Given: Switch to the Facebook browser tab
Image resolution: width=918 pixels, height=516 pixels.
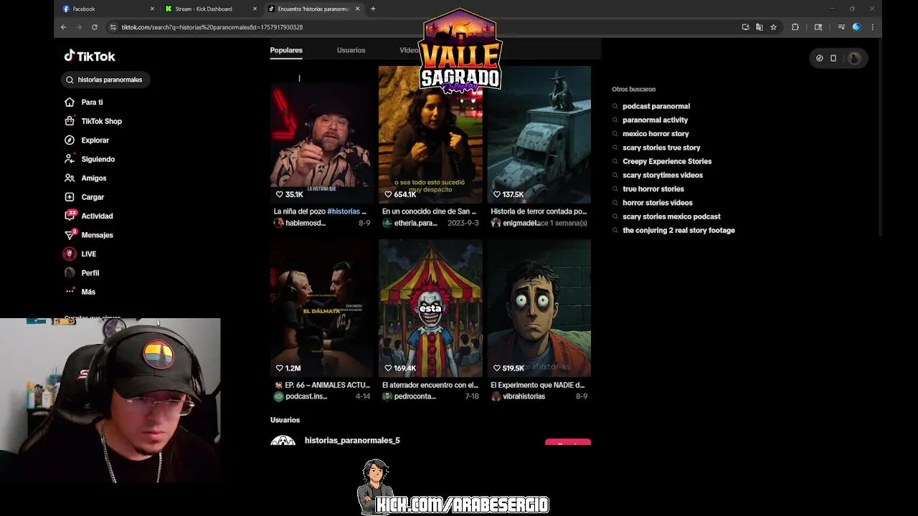Looking at the screenshot, I should click(x=108, y=9).
